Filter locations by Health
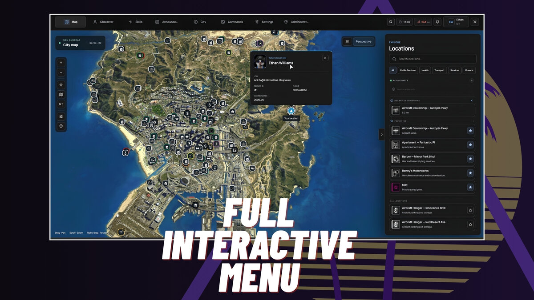Screen dimensions: 534x300 click(x=425, y=70)
